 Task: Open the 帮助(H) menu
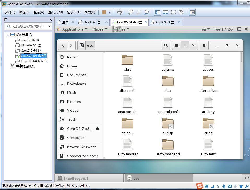90,12
